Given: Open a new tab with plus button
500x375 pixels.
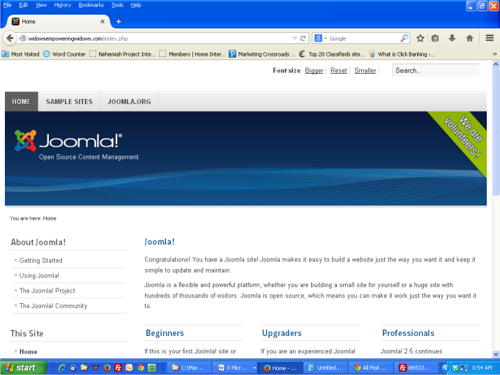Looking at the screenshot, I should 119,22.
